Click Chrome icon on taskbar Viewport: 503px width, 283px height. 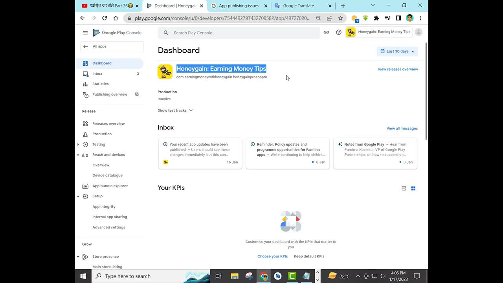point(264,276)
